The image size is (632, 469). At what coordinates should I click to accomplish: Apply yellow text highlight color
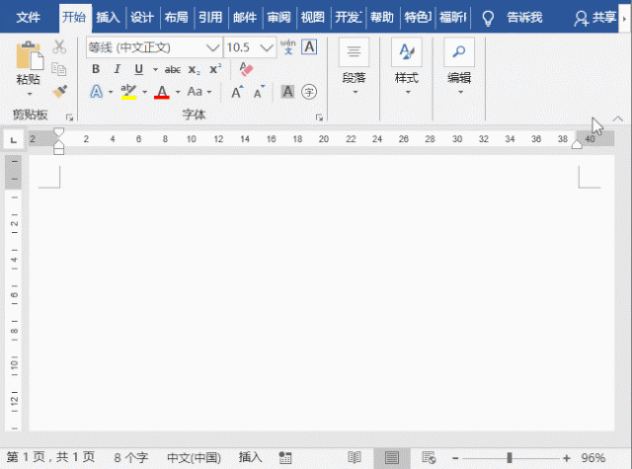(128, 92)
